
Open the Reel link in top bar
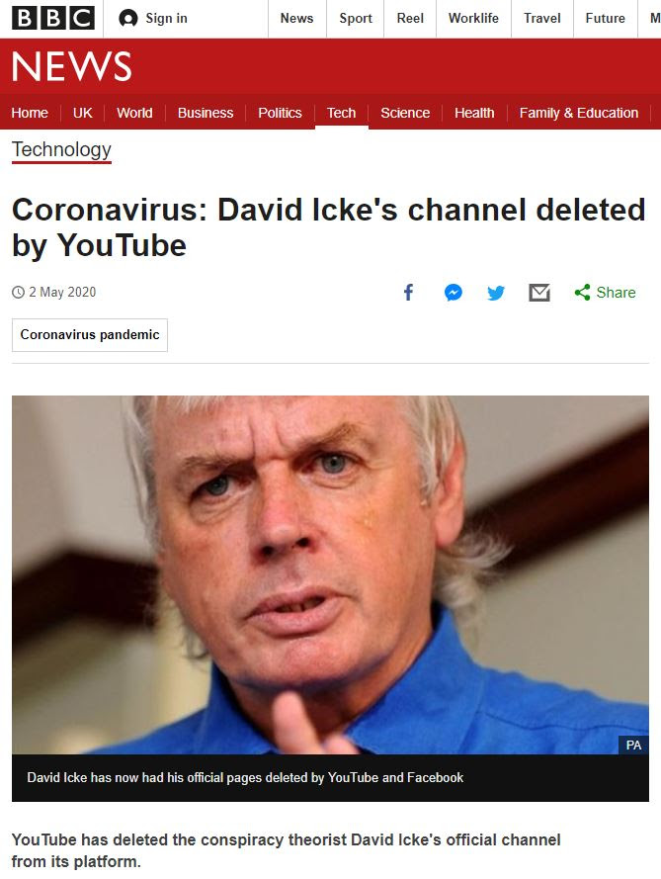coord(410,19)
